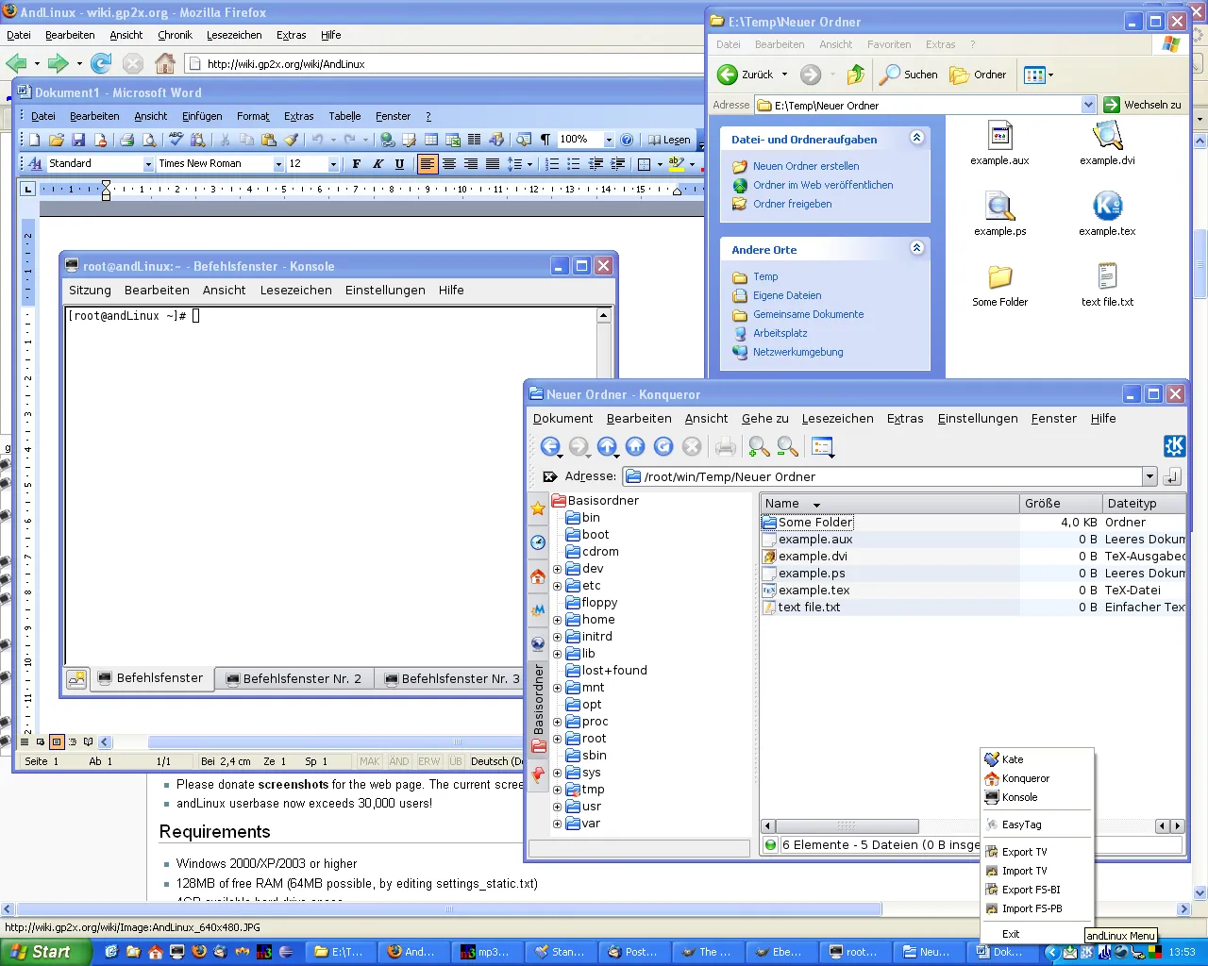Click the Print icon in Konqueror toolbar
The height and width of the screenshot is (966, 1208).
point(725,447)
